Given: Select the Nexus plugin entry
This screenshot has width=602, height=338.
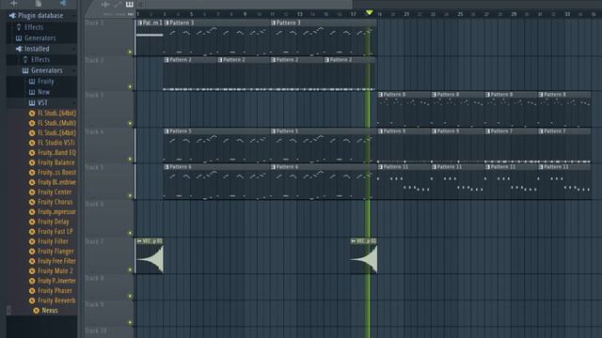Looking at the screenshot, I should pos(50,311).
